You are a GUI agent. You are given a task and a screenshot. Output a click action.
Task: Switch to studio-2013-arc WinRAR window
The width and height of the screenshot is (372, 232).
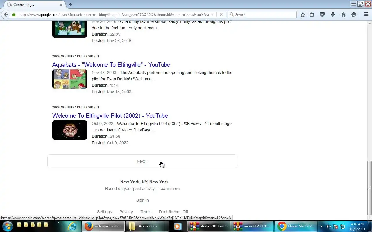(x=209, y=226)
